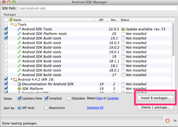Click the not-installed status icon for Platform-tools
The image size is (178, 127).
tap(123, 34)
